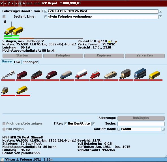167x162 pixels.
Task: Click the text Gemalt von pumuckl999
Action: point(22,153)
